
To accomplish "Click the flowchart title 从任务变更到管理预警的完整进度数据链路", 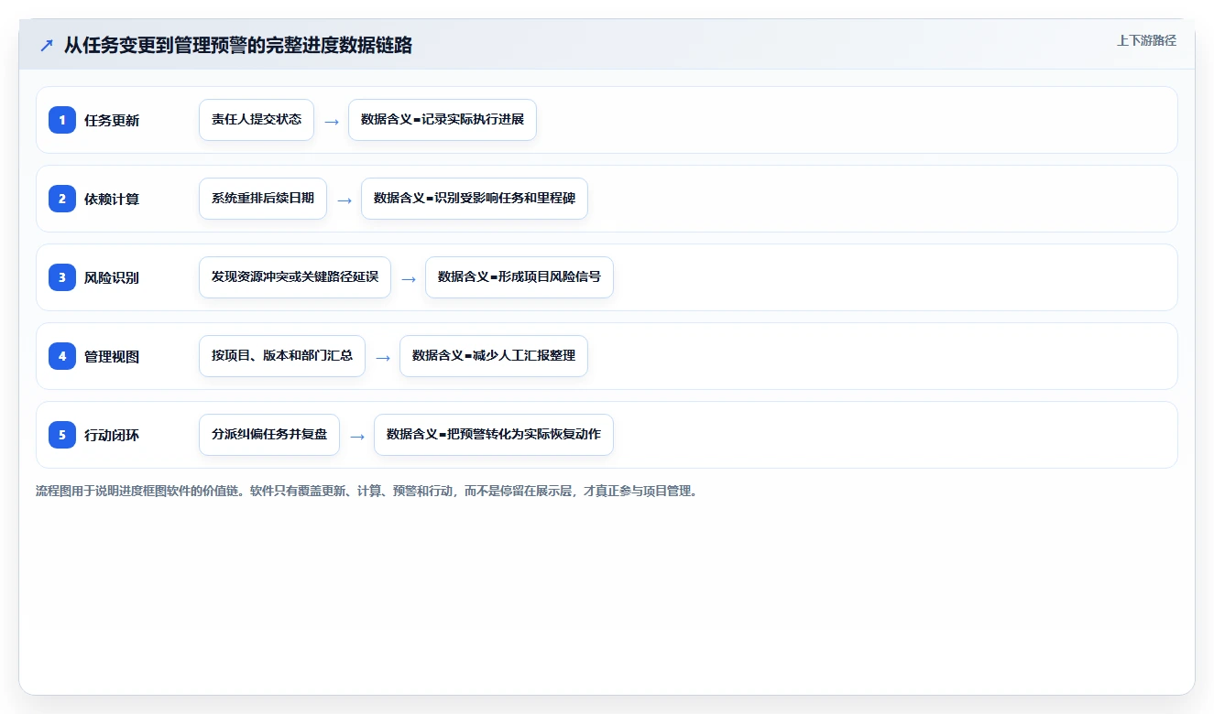I will [x=238, y=45].
